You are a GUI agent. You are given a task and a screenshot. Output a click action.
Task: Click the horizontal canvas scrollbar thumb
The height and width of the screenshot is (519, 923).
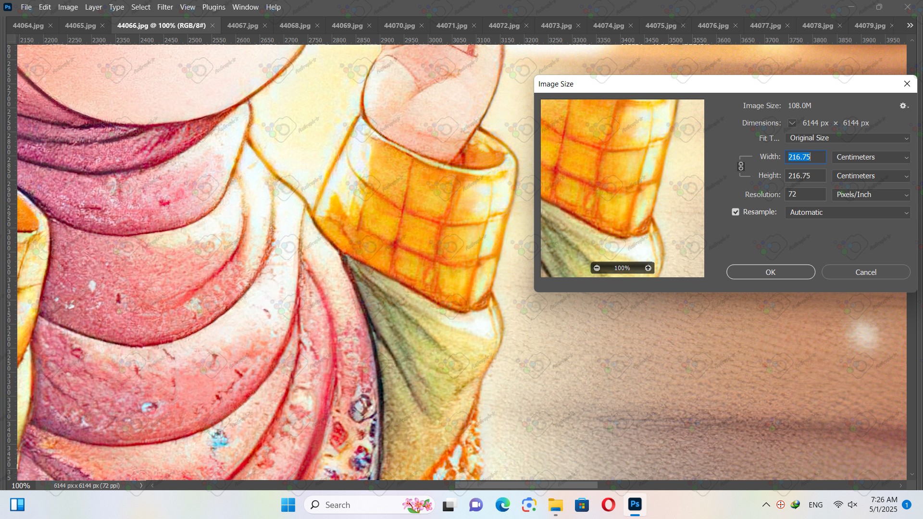pyautogui.click(x=526, y=485)
